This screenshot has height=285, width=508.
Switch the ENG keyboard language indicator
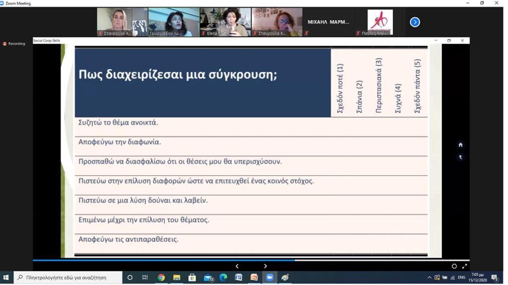(461, 278)
